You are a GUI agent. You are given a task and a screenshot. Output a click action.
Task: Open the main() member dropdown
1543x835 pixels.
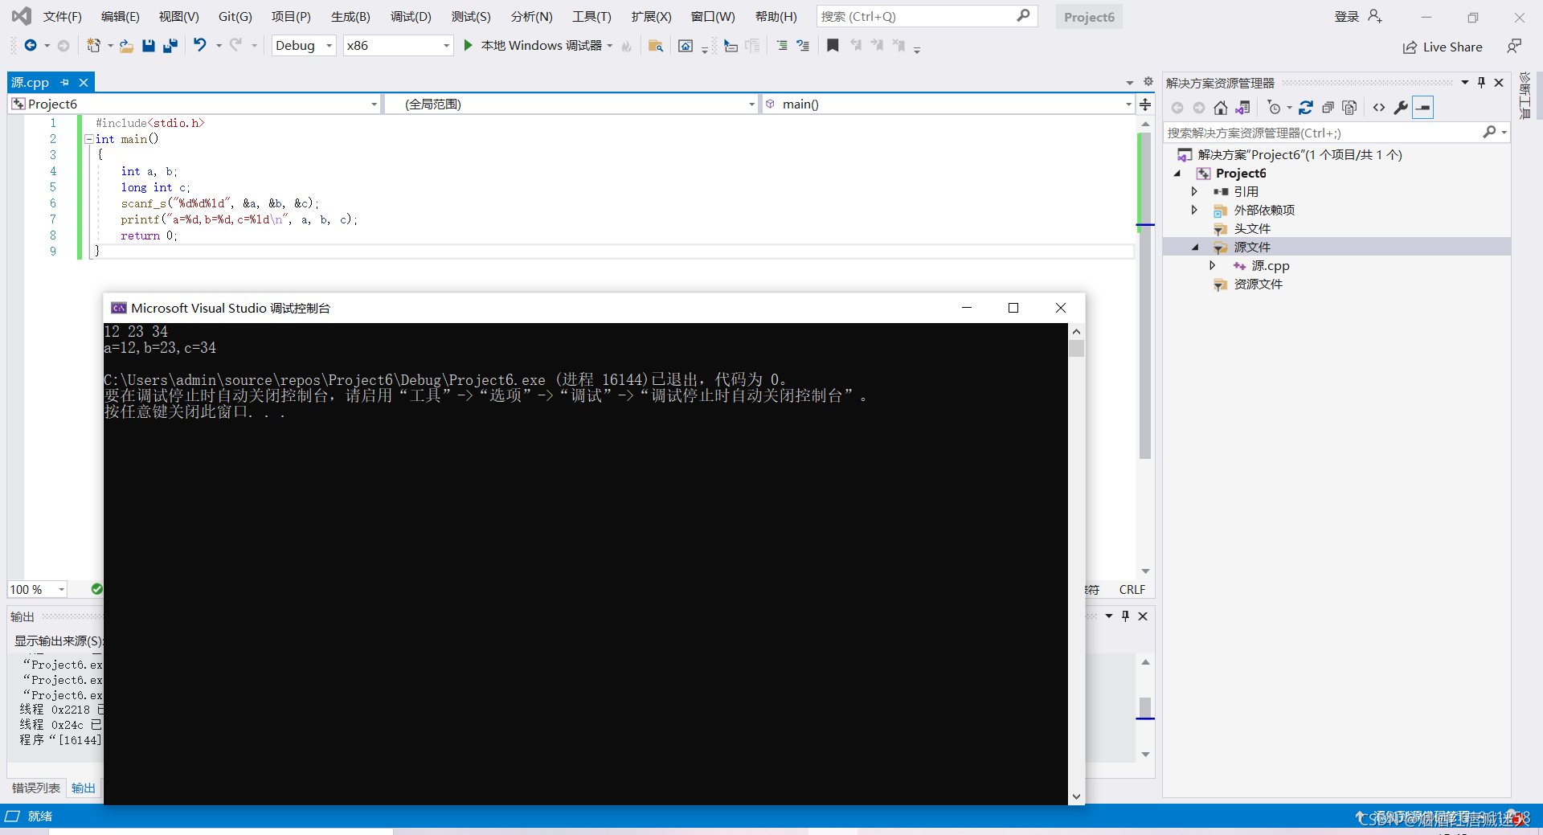coord(948,104)
